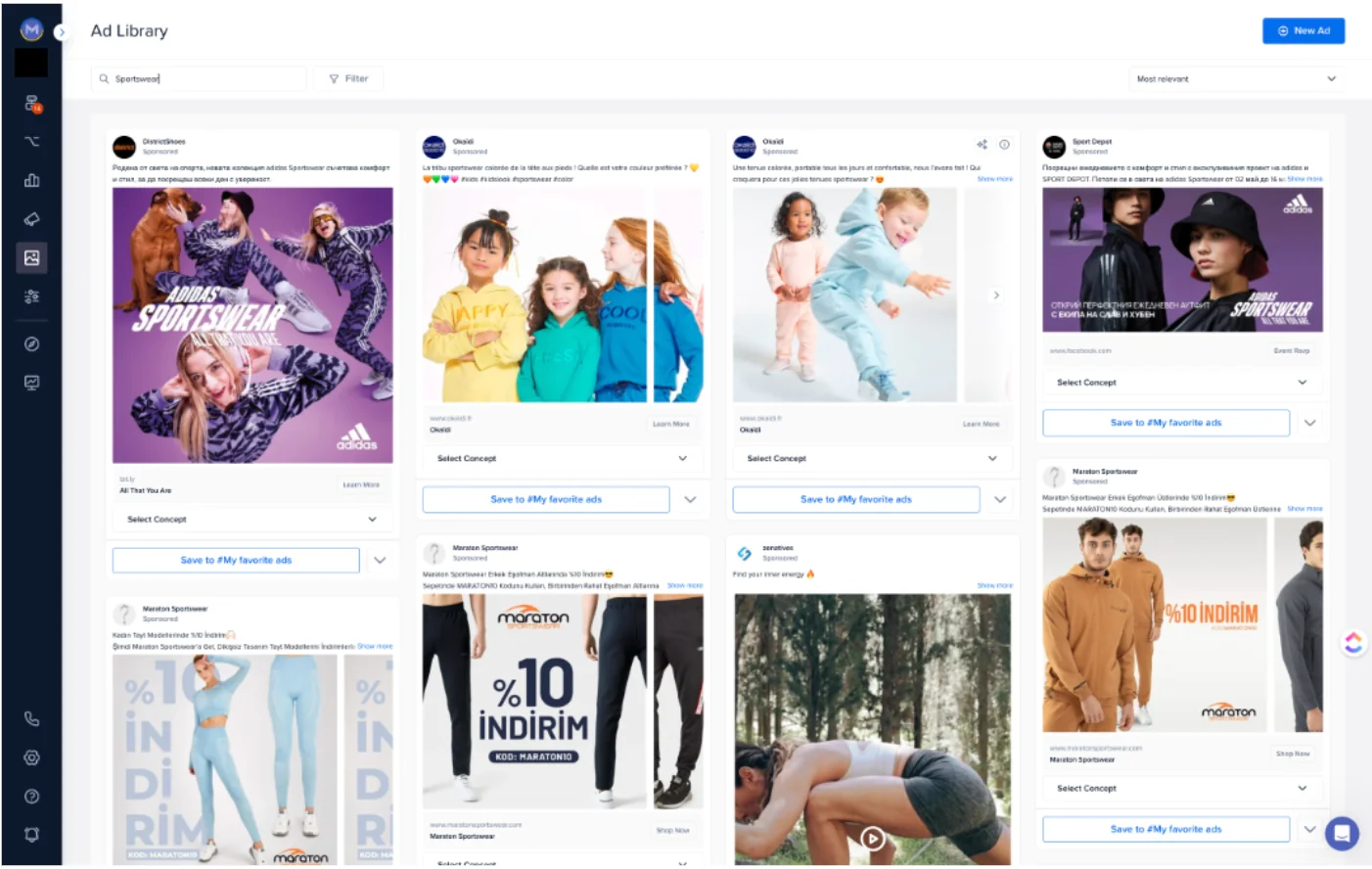The width and height of the screenshot is (1372, 869).
Task: Open settings gear icon in the sidebar
Action: (31, 757)
